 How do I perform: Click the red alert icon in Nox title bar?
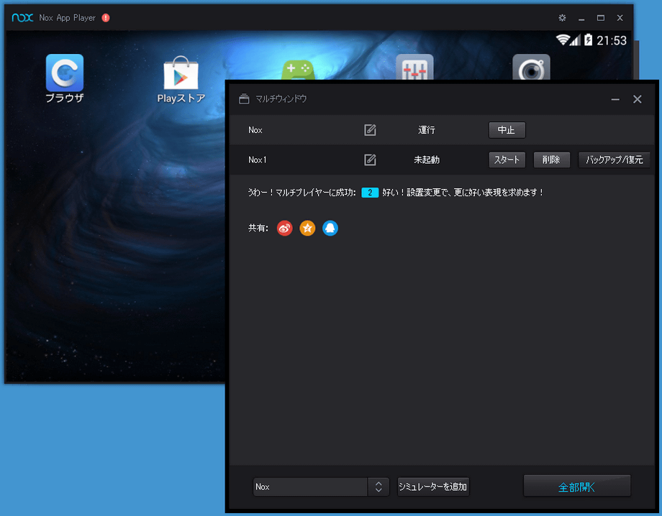(x=106, y=18)
